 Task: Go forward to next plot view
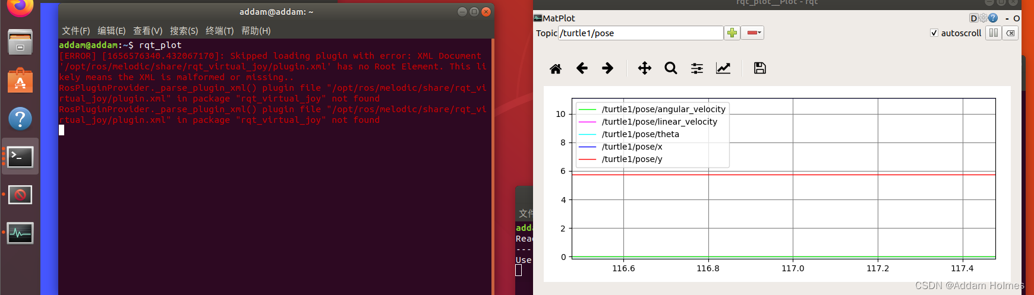607,68
